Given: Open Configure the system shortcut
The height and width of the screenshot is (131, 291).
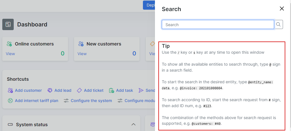Looking at the screenshot, I should [x=91, y=101].
